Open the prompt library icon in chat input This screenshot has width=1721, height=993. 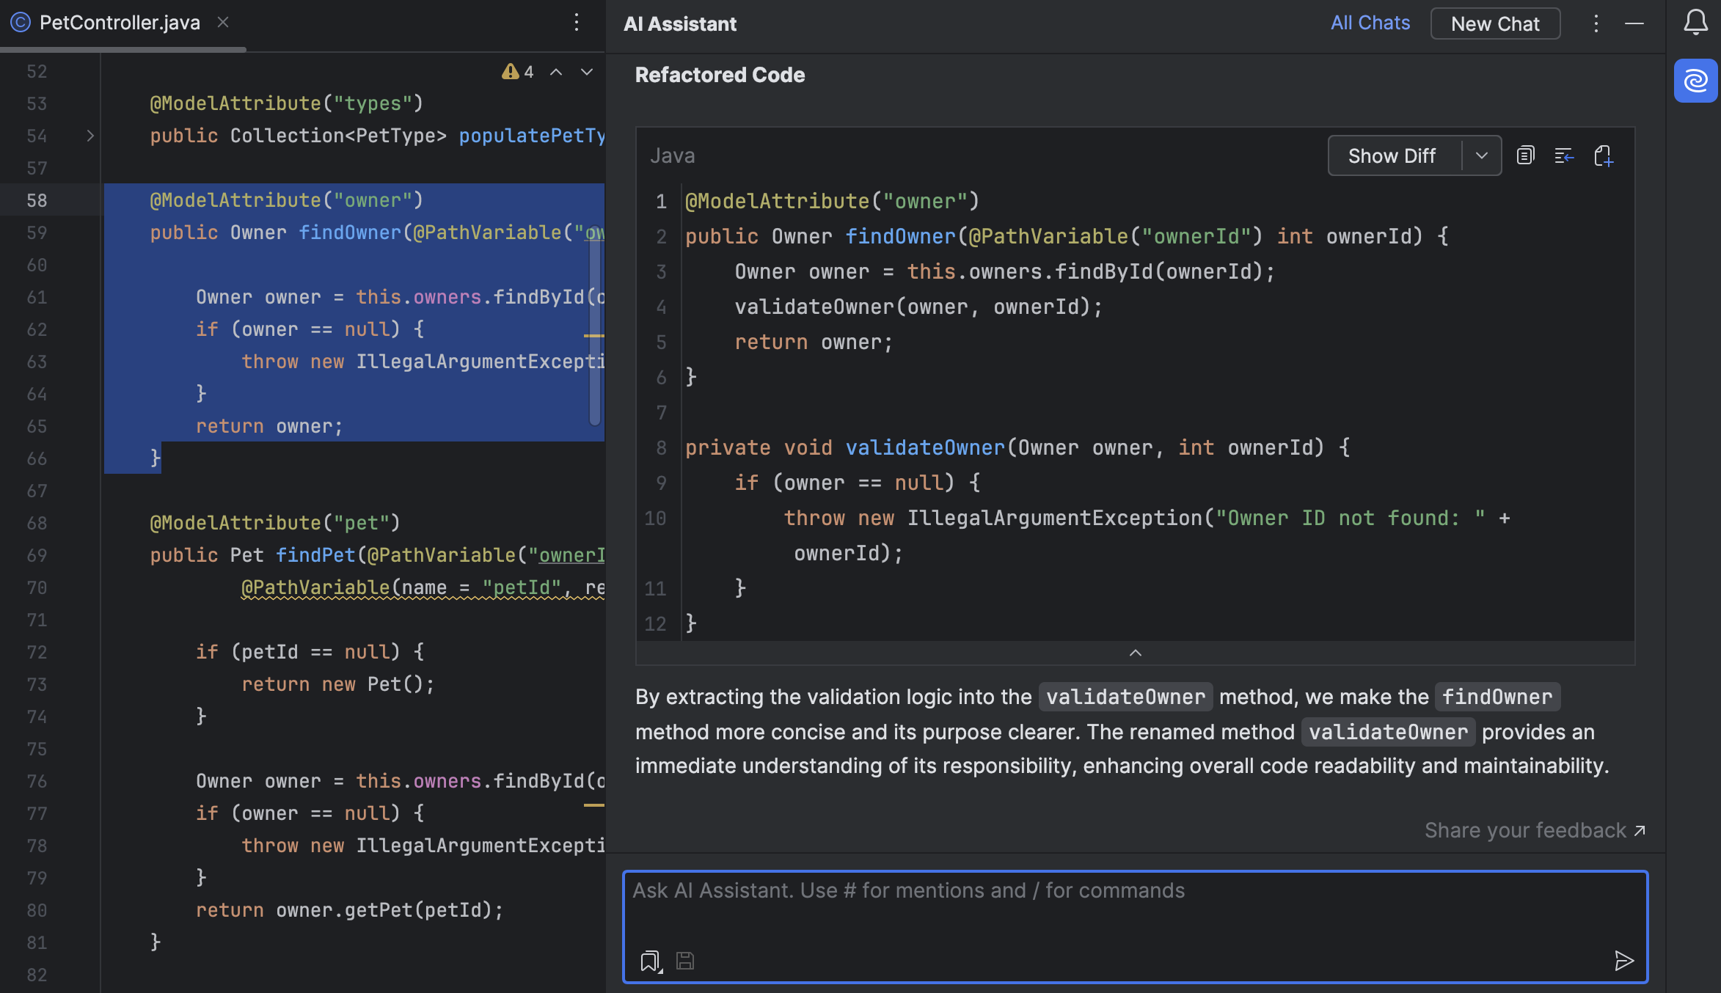click(650, 960)
